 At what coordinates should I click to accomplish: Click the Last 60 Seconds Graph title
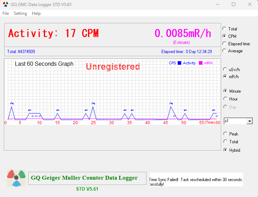point(44,64)
